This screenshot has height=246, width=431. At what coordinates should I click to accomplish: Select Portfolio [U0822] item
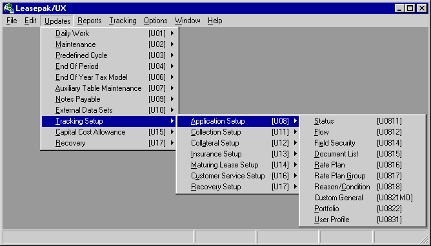coord(362,209)
